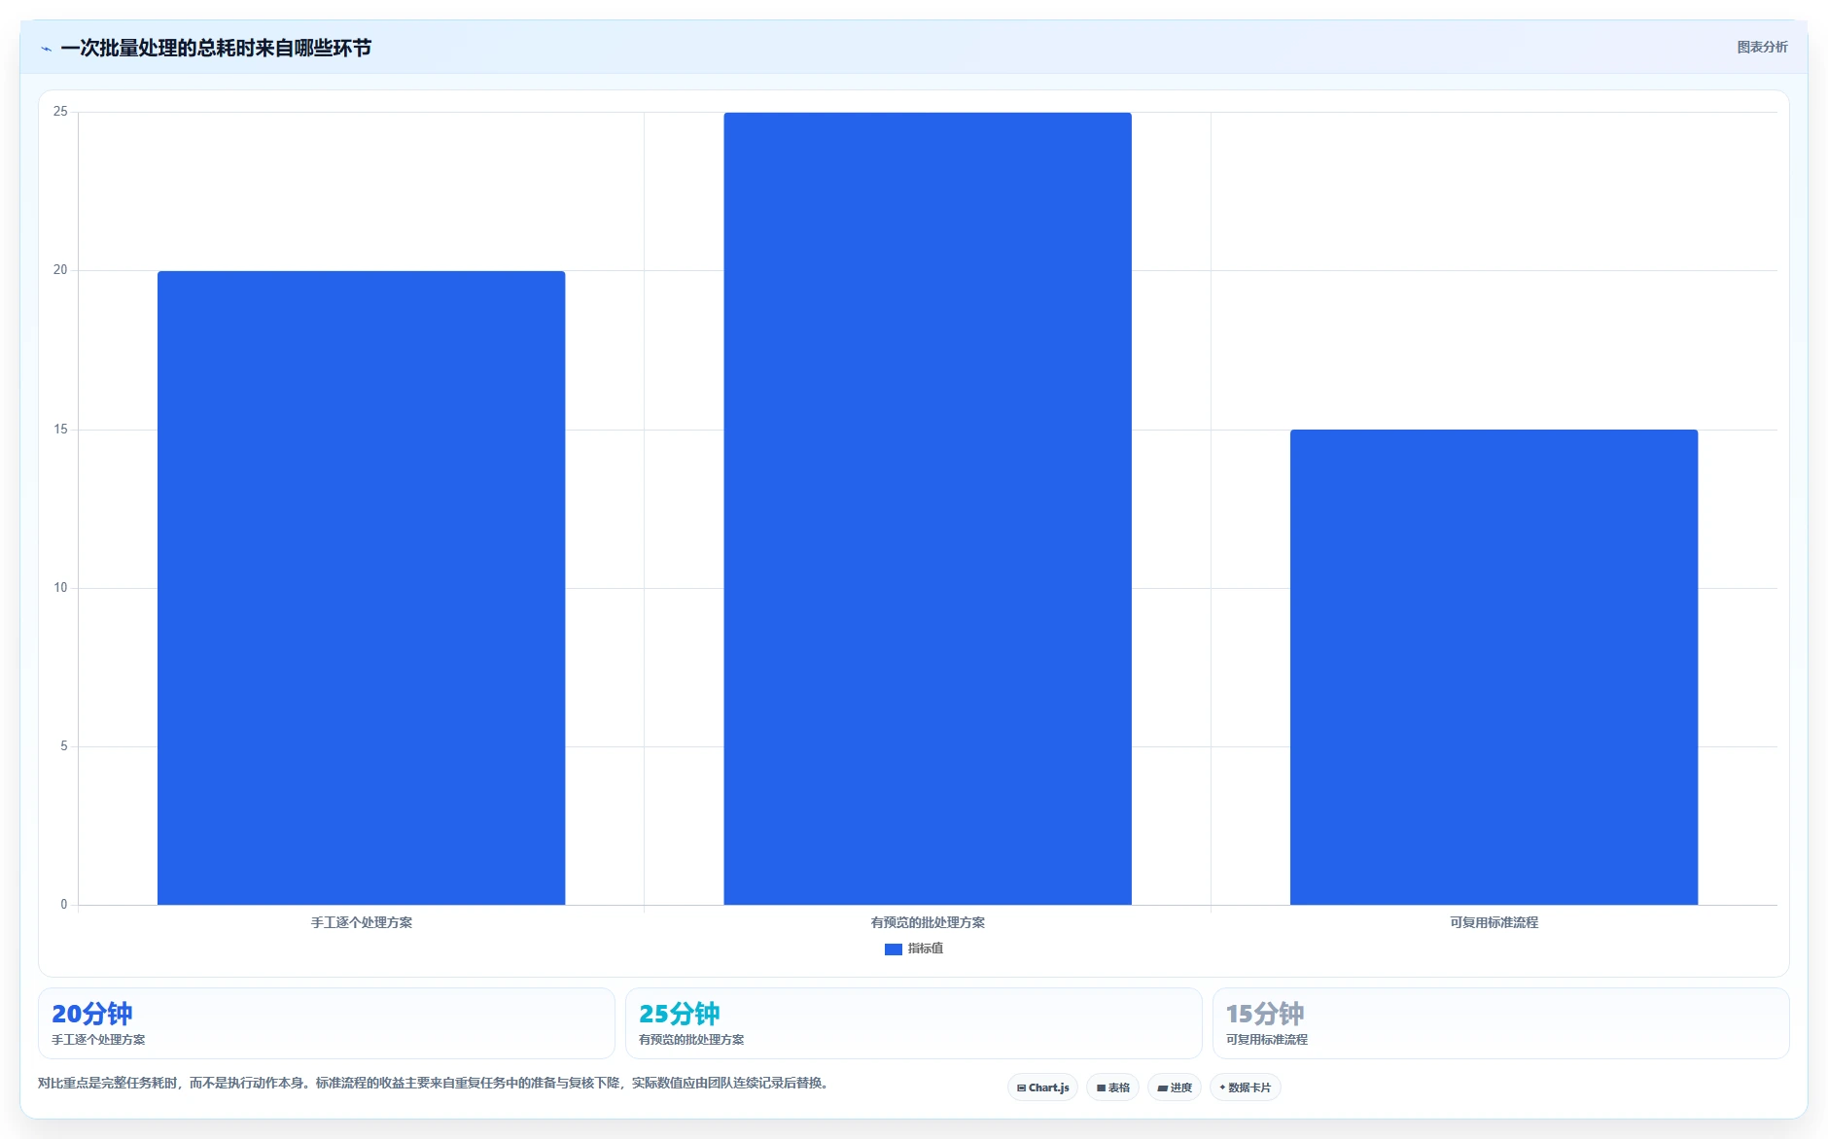The image size is (1828, 1139).
Task: Click the 进度 chip icon
Action: point(1162,1088)
